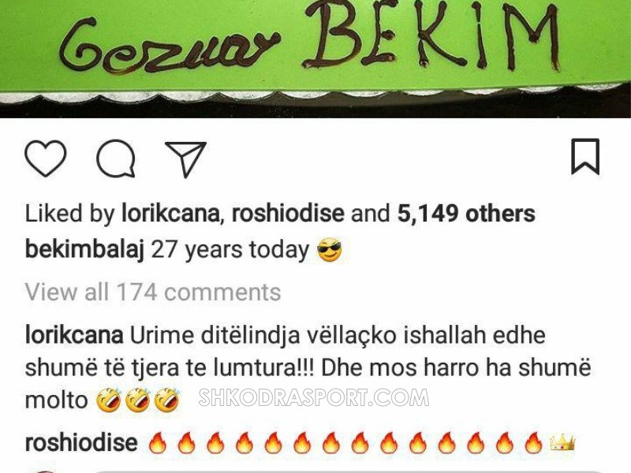631x473 pixels.
Task: Click the crown emoji after the fire emojis
Action: pyautogui.click(x=562, y=442)
